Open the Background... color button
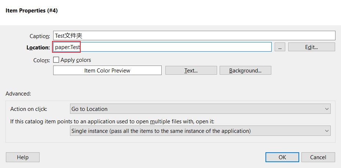The height and width of the screenshot is (168, 341). (x=245, y=71)
